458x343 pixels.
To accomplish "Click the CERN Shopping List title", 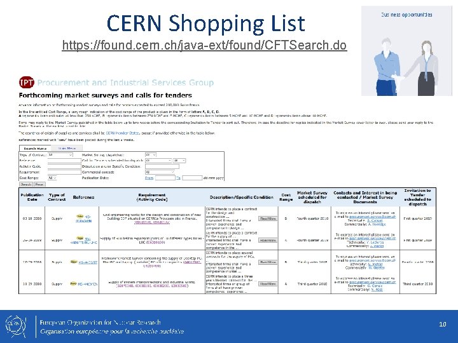I will pyautogui.click(x=205, y=24).
